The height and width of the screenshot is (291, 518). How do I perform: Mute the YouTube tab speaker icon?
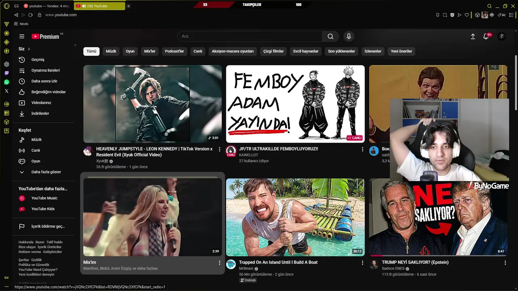pyautogui.click(x=84, y=6)
